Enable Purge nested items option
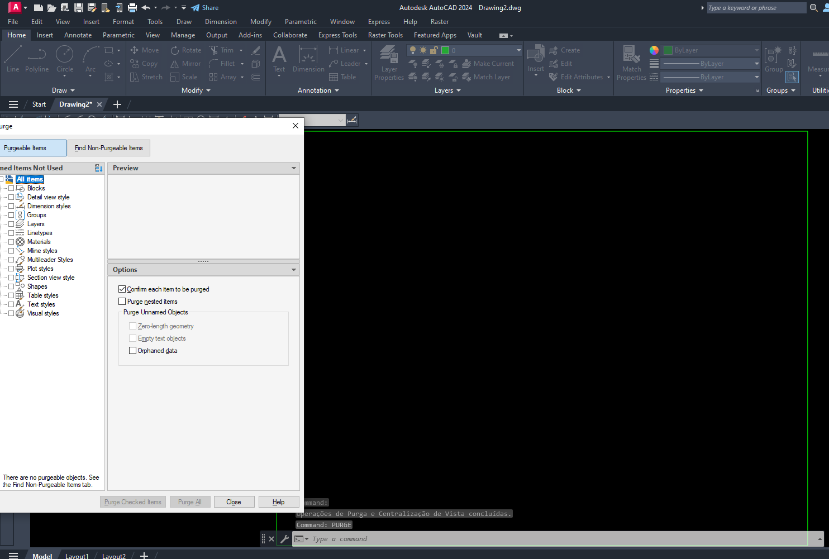This screenshot has height=559, width=829. tap(122, 302)
